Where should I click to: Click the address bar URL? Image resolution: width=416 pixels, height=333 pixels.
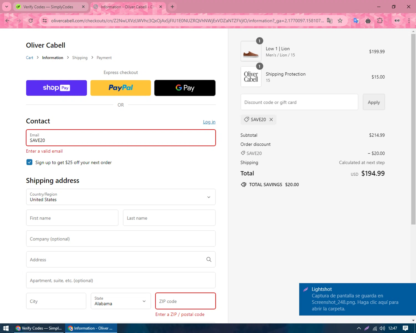[187, 21]
